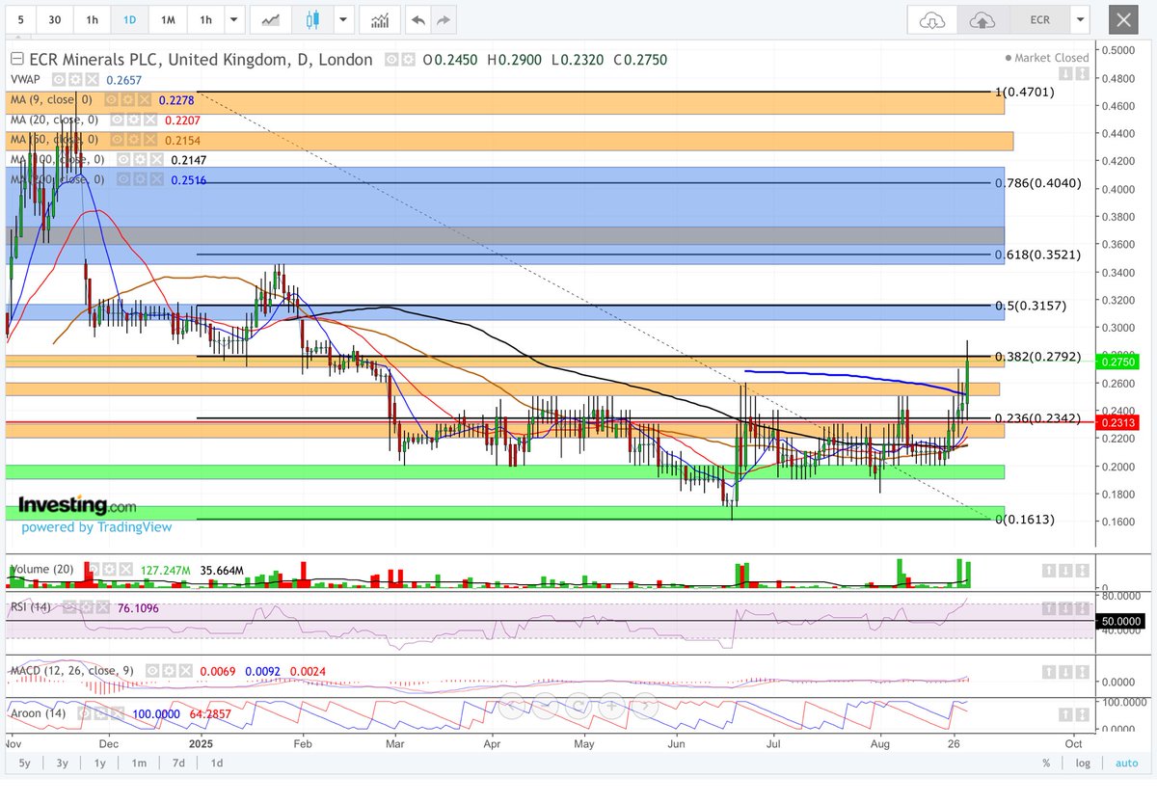Viewport: 1157px width, 804px height.
Task: Remove the MA 100 indicator
Action: 156,159
